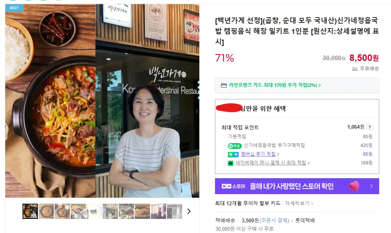Select the last visible thumbnail
The width and height of the screenshot is (391, 233).
coord(174,211)
